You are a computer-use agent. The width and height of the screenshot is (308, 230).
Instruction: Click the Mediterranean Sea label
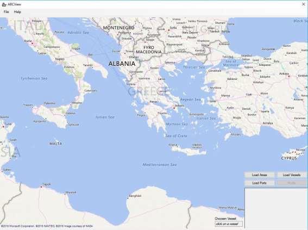point(160,165)
